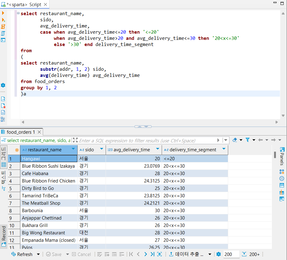This screenshot has height=260, width=287.
Task: Click the Save button
Action: pyautogui.click(x=54, y=254)
